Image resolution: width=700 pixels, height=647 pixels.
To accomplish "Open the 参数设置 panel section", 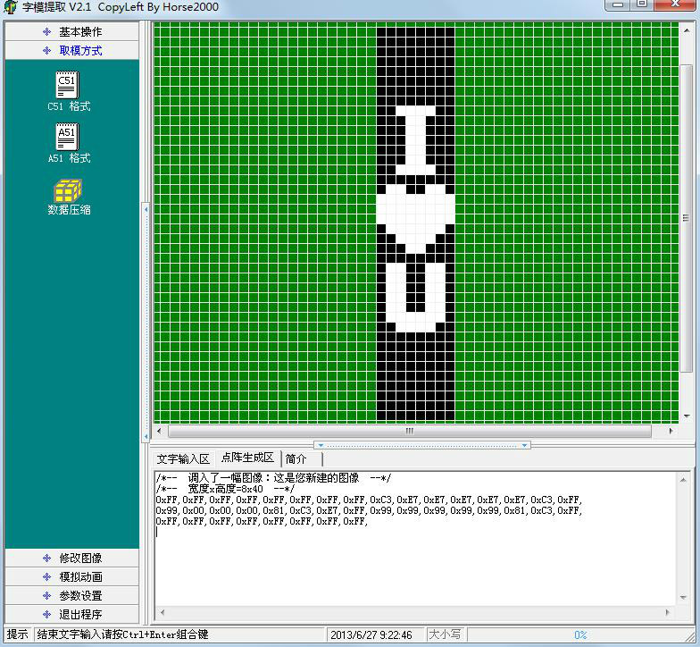I will point(71,596).
